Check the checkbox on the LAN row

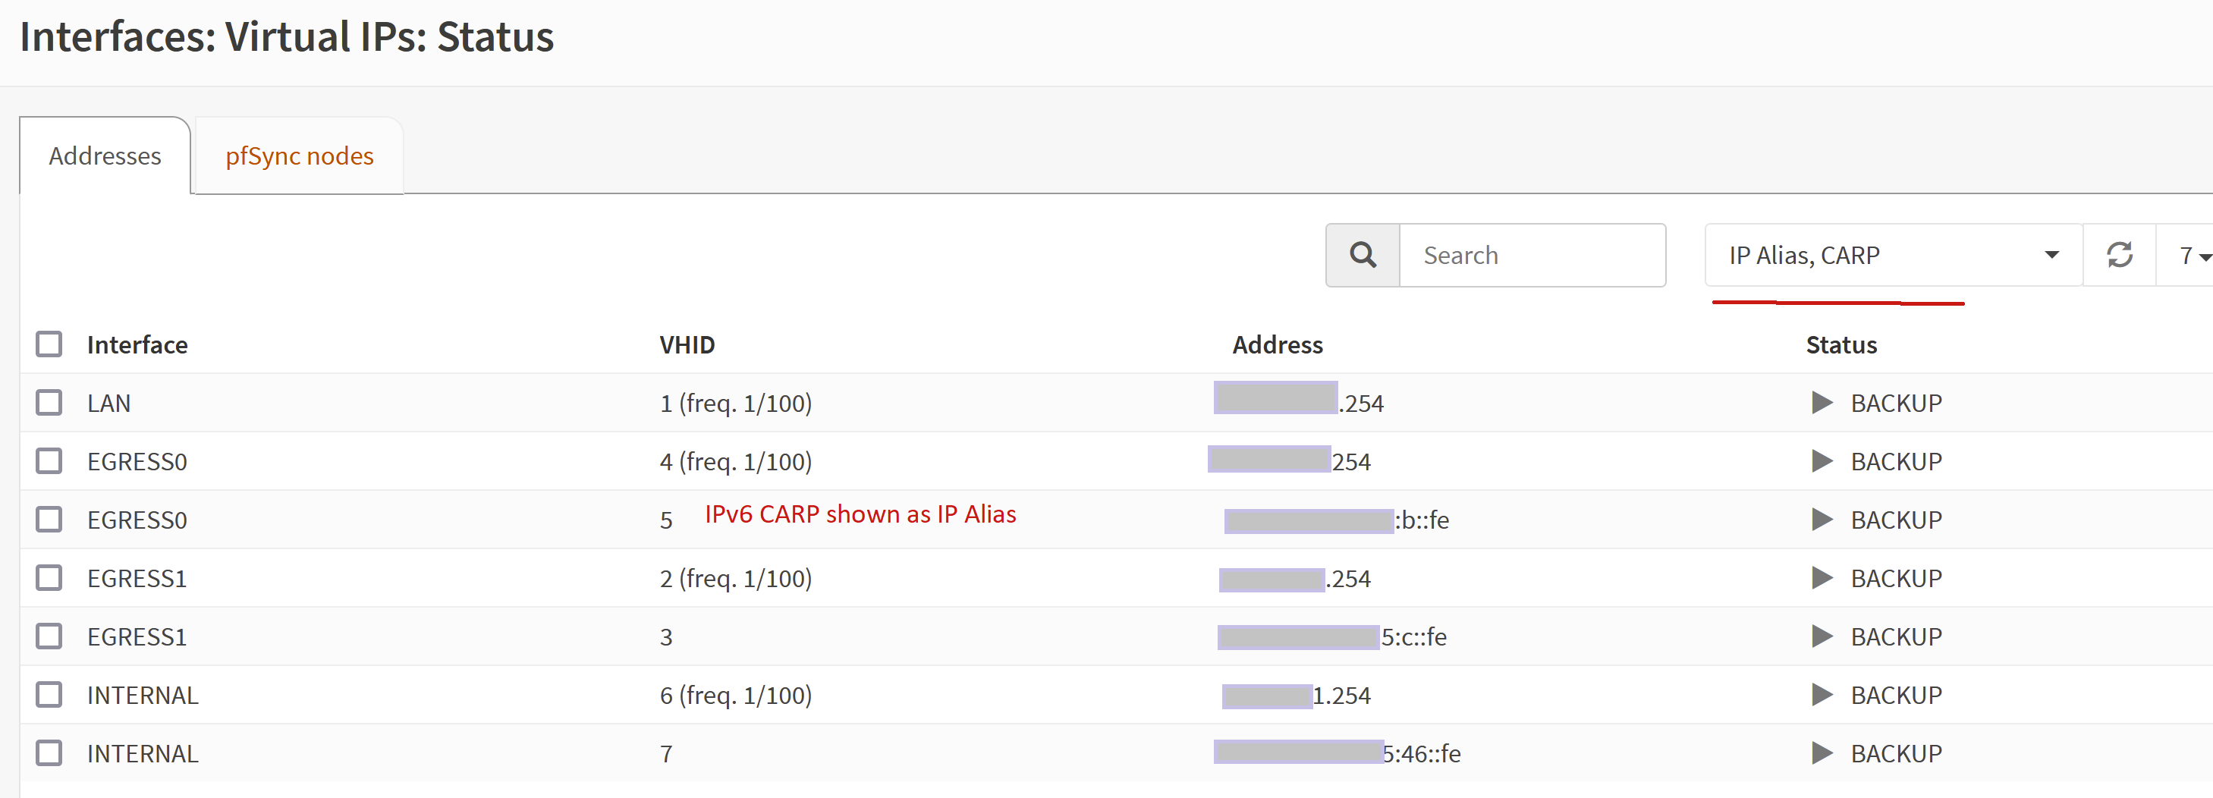point(49,402)
